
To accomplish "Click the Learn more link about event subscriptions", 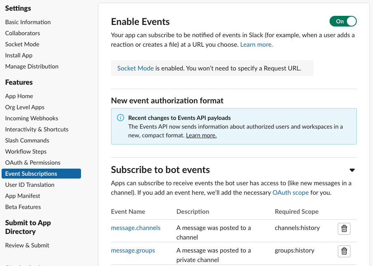I will tap(256, 44).
